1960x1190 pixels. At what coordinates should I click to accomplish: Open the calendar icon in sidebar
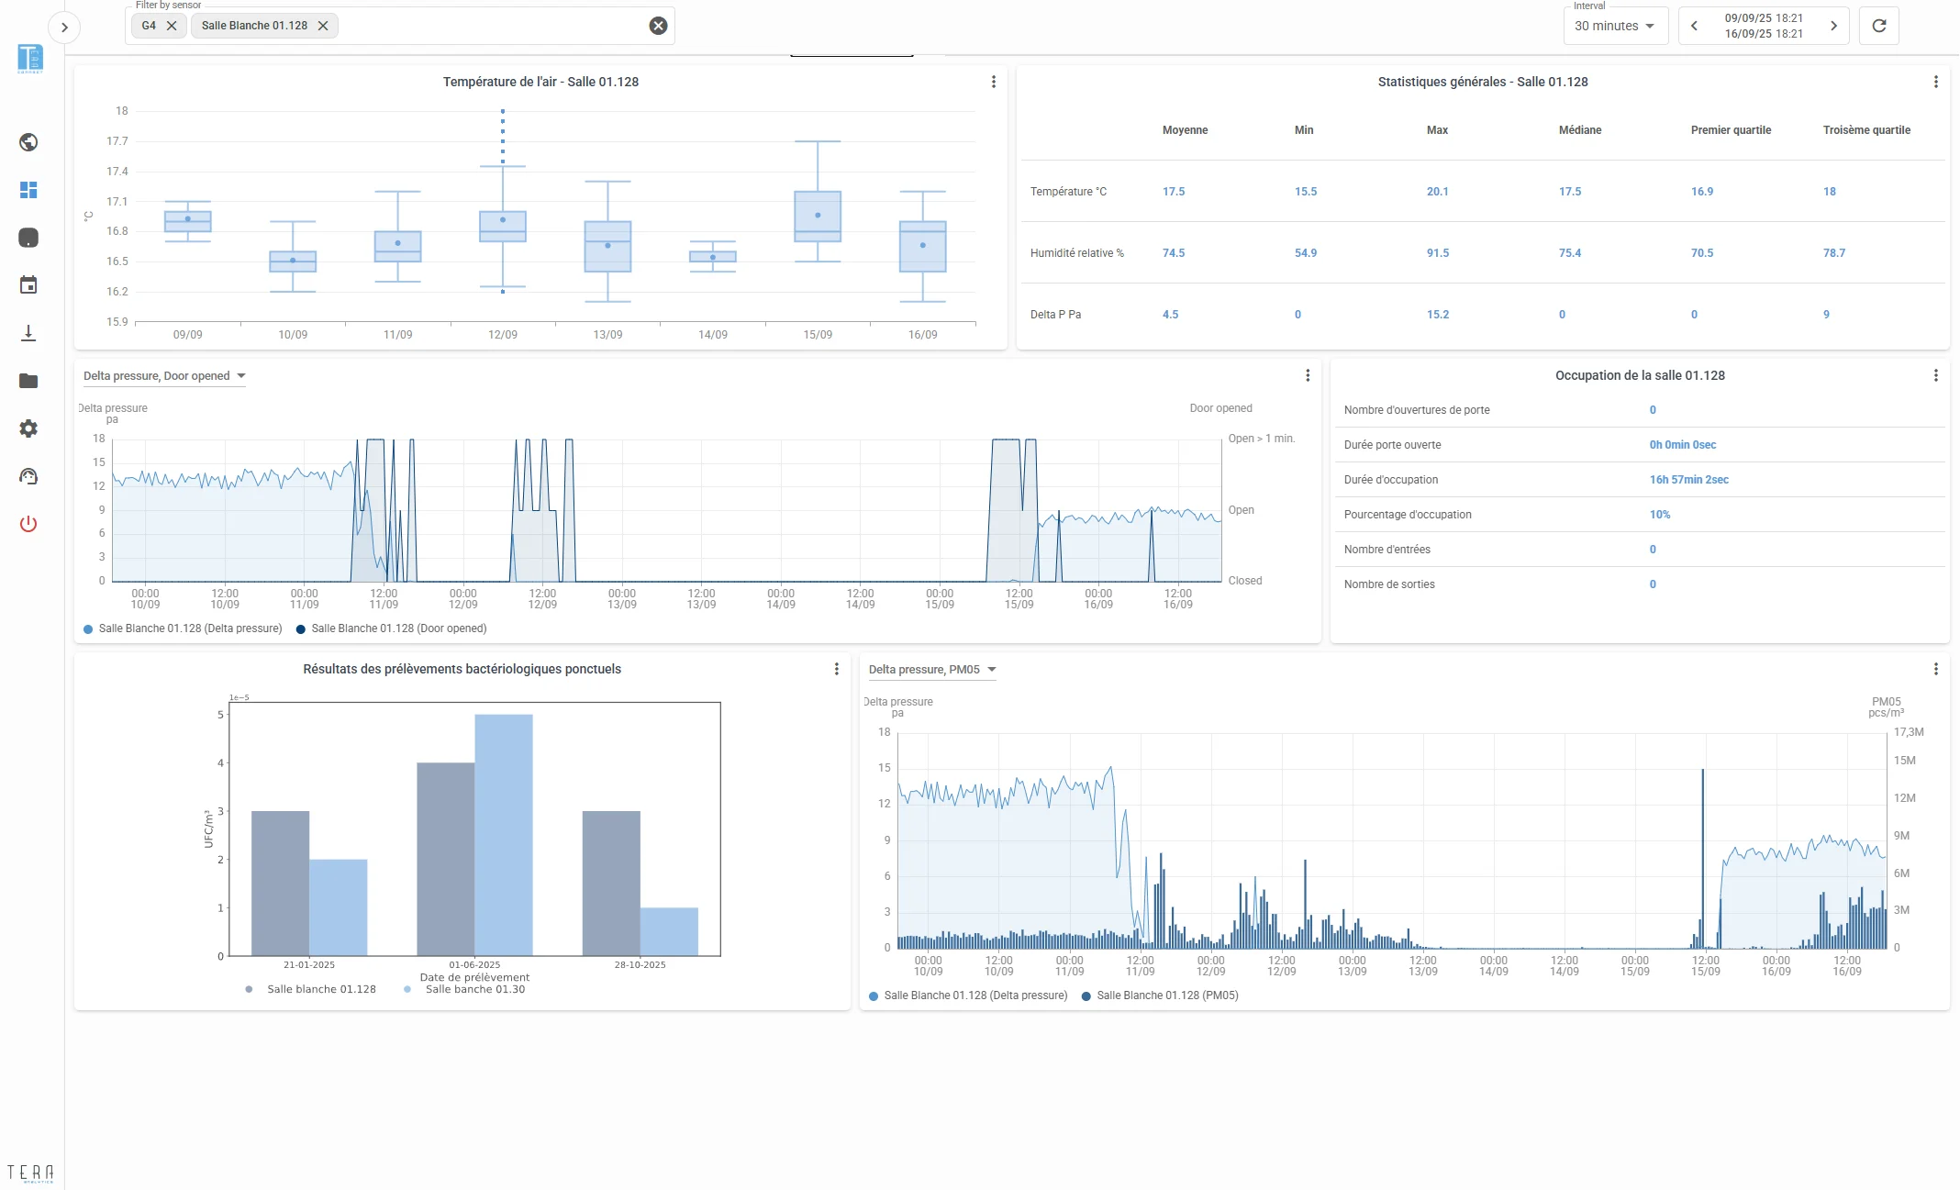pyautogui.click(x=28, y=285)
